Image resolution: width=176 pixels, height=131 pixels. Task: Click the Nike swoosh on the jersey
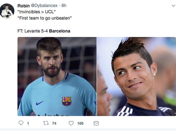pos(40,103)
